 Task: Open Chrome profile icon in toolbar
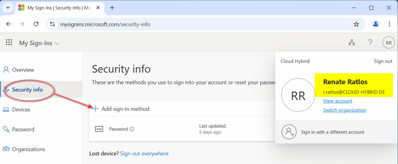(x=375, y=24)
